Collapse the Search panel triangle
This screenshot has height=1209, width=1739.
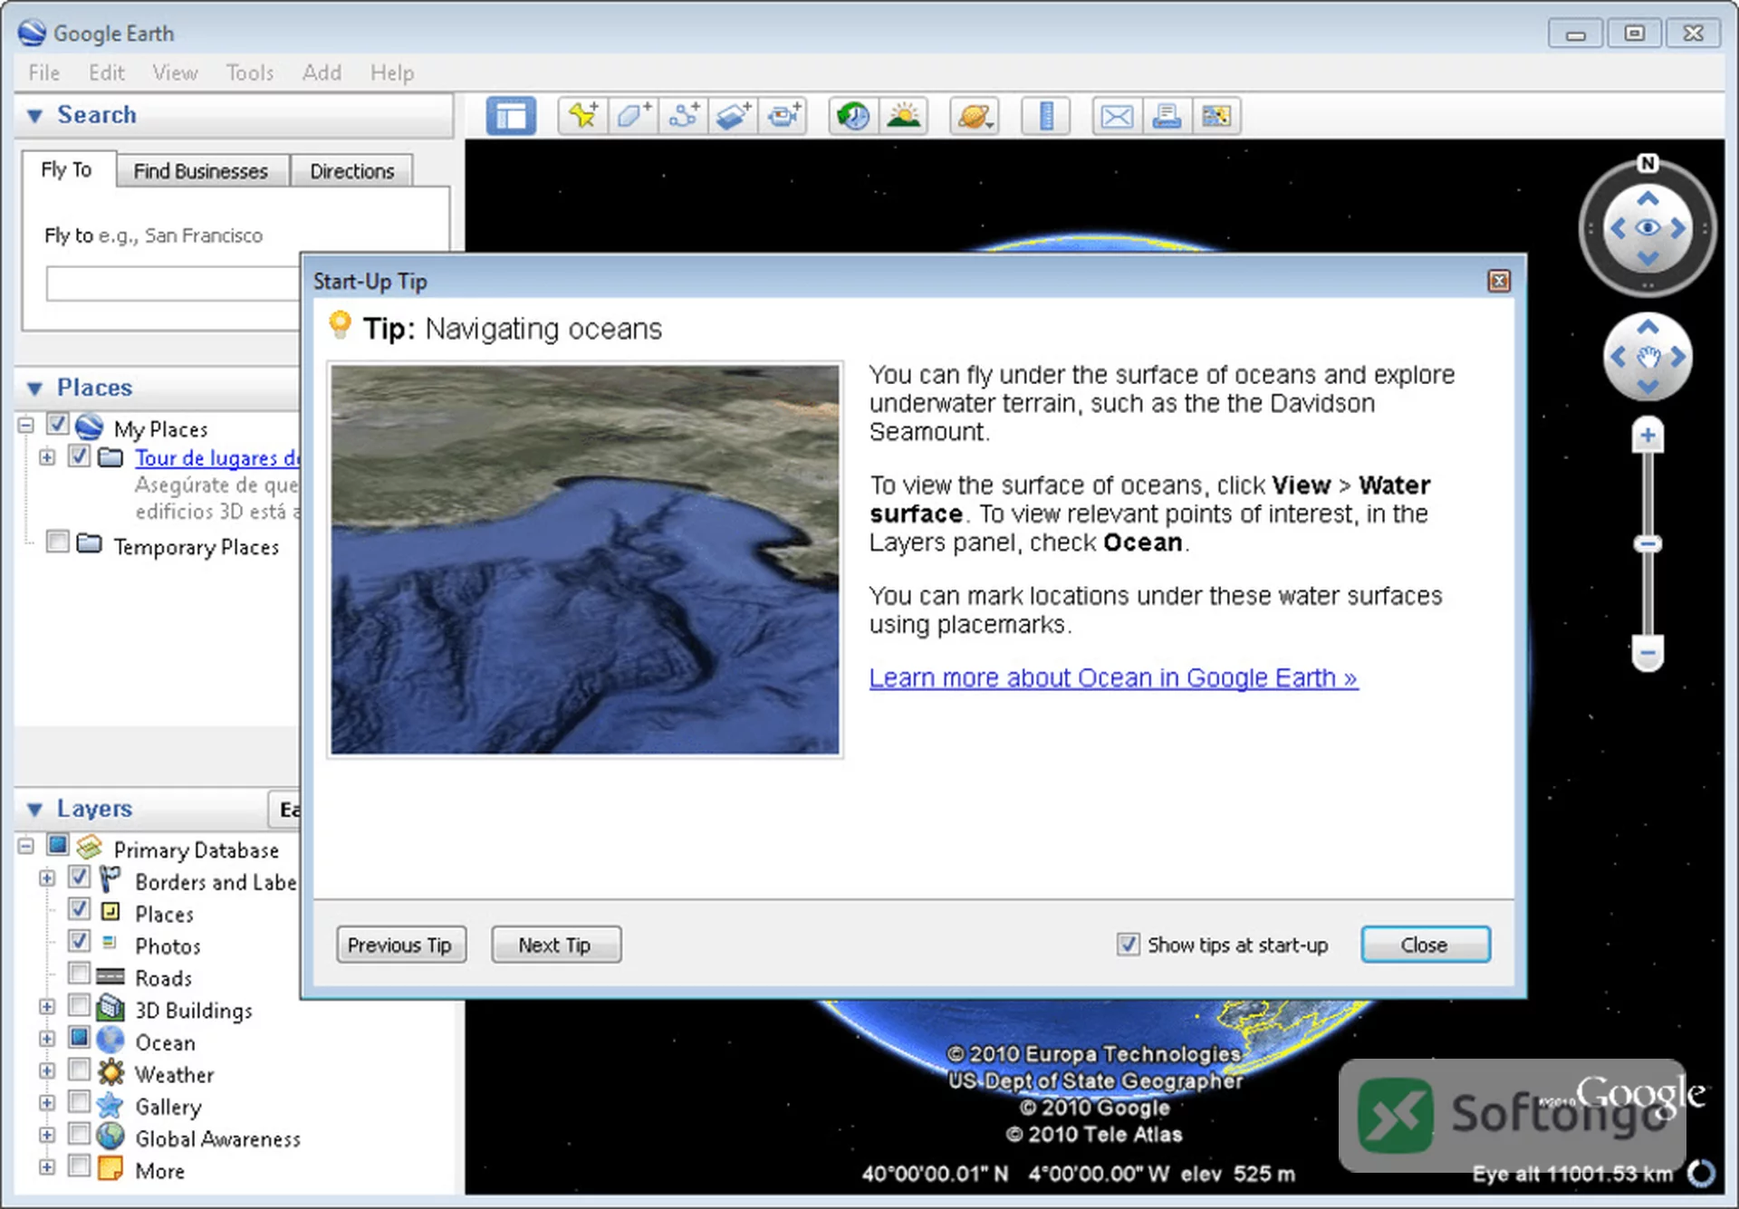35,116
